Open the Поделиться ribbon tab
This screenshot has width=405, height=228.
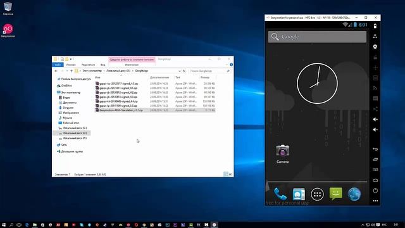click(x=88, y=65)
